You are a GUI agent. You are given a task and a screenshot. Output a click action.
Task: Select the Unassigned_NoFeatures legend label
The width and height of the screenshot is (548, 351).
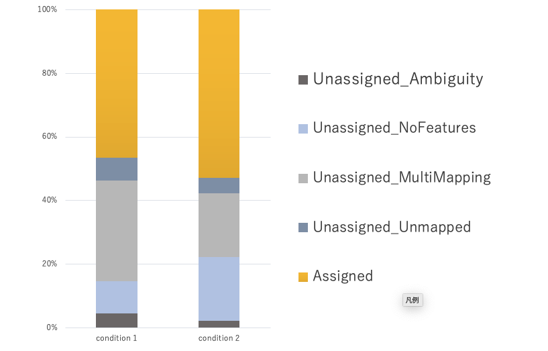pyautogui.click(x=394, y=128)
